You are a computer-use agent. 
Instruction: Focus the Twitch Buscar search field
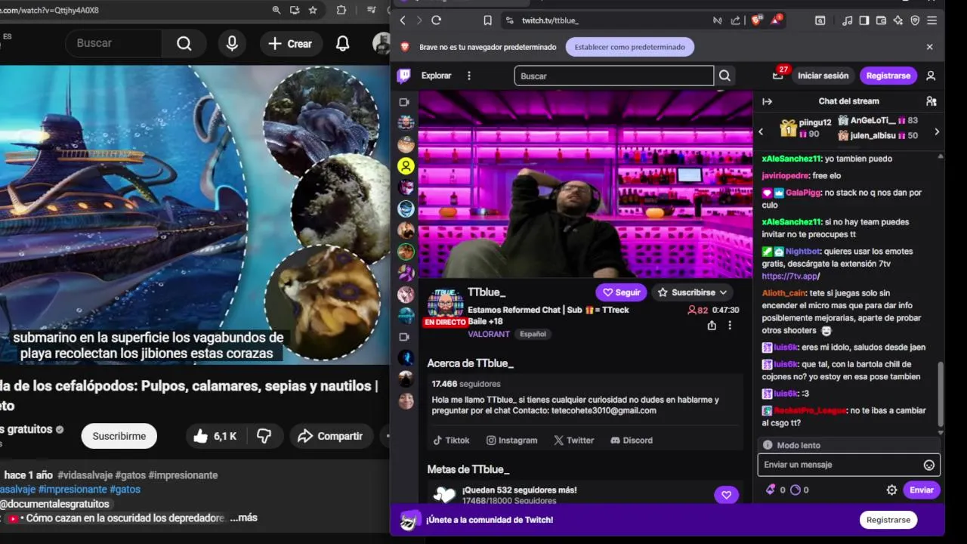pos(613,76)
